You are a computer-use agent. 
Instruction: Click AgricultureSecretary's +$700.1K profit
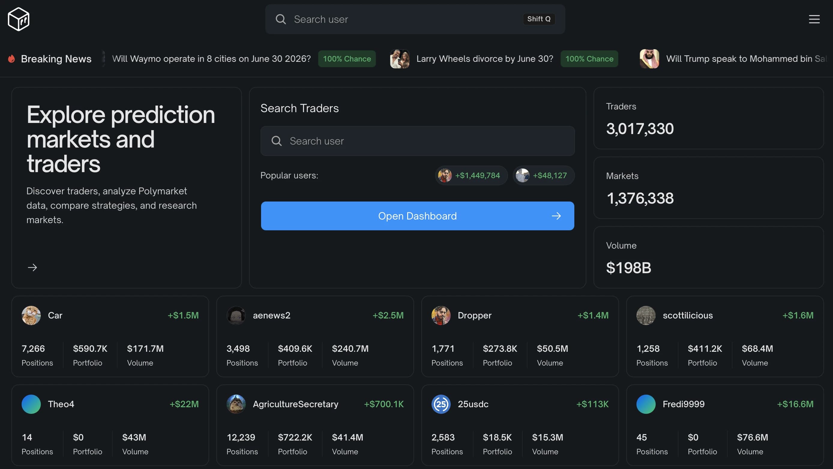tap(384, 404)
